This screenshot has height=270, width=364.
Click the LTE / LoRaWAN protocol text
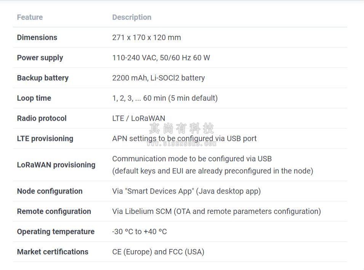[139, 118]
